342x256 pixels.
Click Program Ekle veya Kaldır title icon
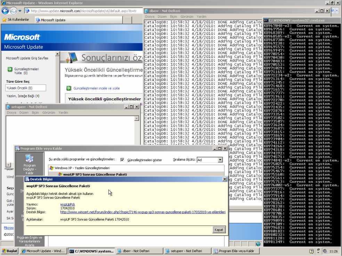click(x=17, y=149)
